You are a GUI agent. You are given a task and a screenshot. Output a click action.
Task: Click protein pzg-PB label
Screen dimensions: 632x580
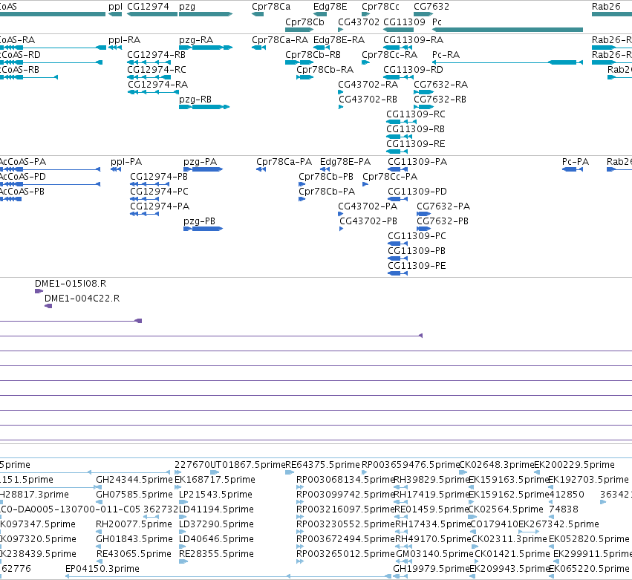[x=200, y=221]
